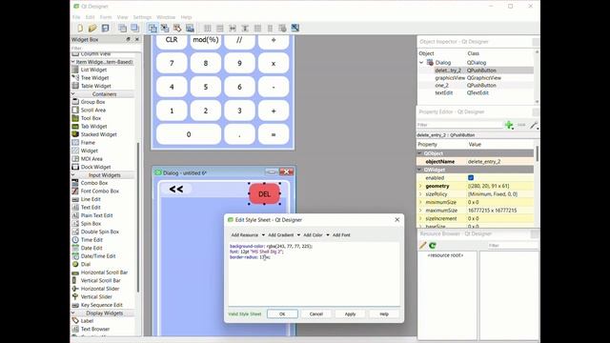Click the Resource Browser filter field
The width and height of the screenshot is (610, 343).
pyautogui.click(x=513, y=246)
